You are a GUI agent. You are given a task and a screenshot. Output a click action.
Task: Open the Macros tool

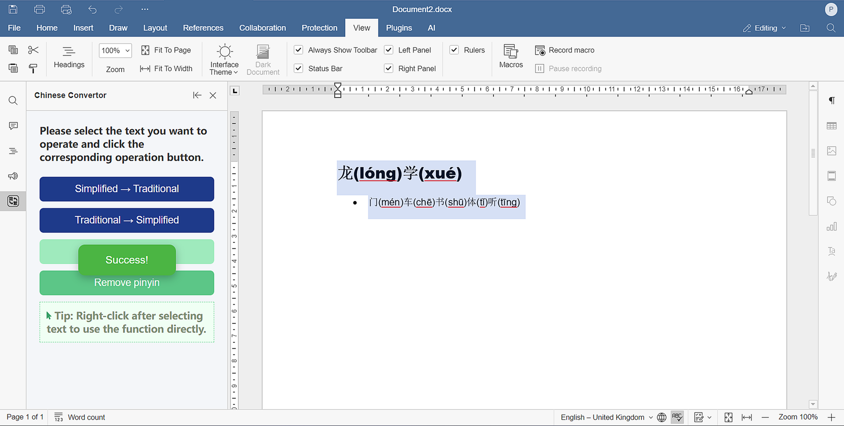(x=511, y=56)
